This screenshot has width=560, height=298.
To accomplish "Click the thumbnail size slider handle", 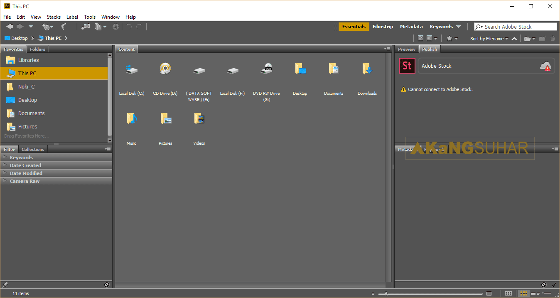I will [x=386, y=293].
